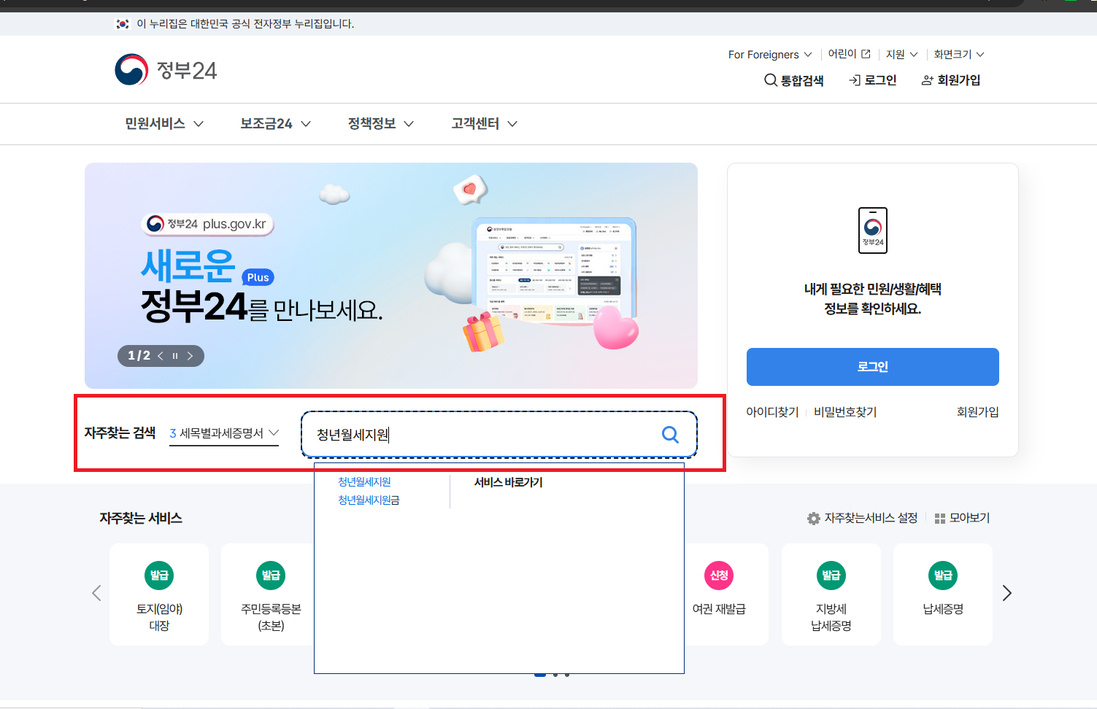Viewport: 1097px width, 709px height.
Task: Go to the next banner slide
Action: (x=190, y=356)
